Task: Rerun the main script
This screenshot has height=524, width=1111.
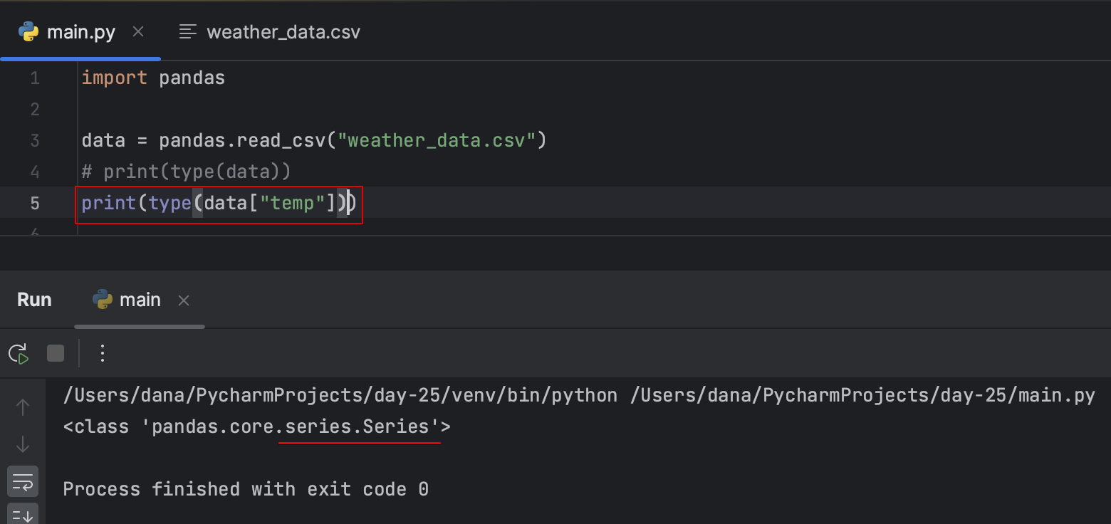Action: (19, 353)
